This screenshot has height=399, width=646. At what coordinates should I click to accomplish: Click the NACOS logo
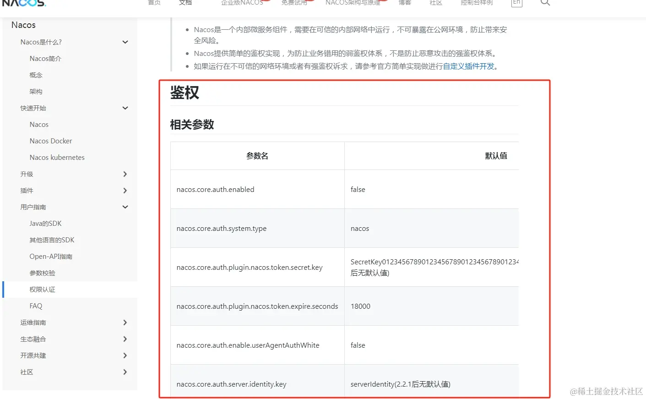click(x=24, y=3)
